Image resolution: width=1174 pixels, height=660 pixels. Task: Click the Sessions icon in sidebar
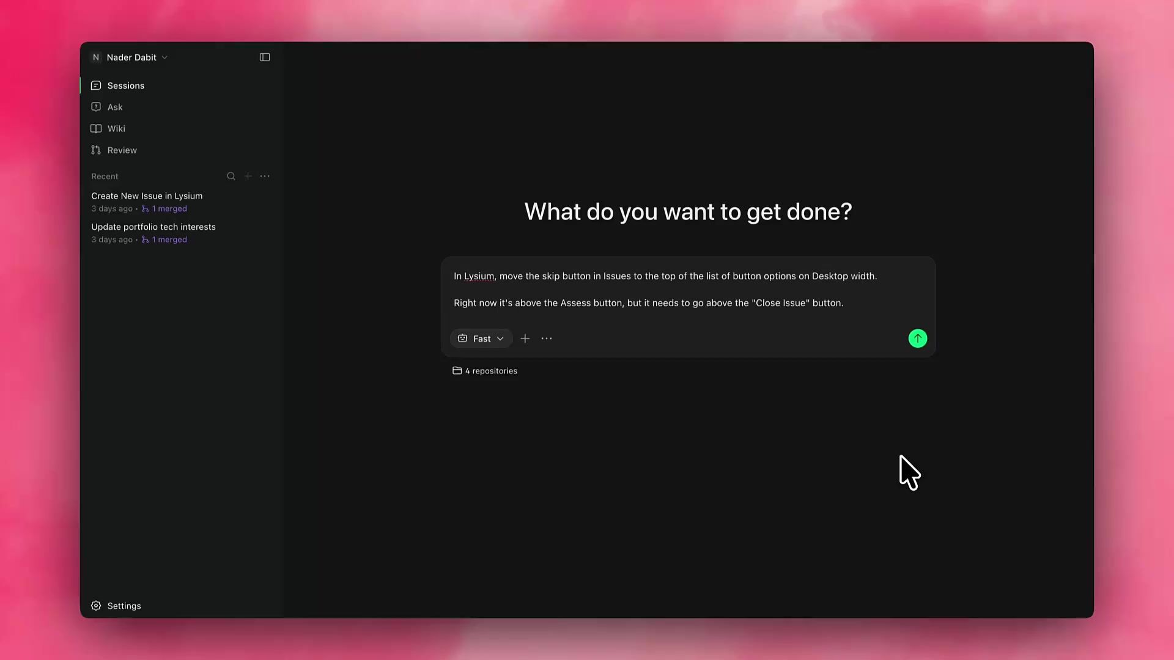click(96, 86)
